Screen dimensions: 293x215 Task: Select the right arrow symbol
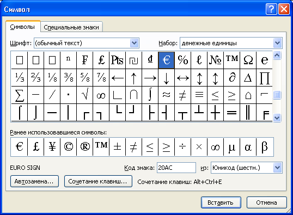coord(150,77)
